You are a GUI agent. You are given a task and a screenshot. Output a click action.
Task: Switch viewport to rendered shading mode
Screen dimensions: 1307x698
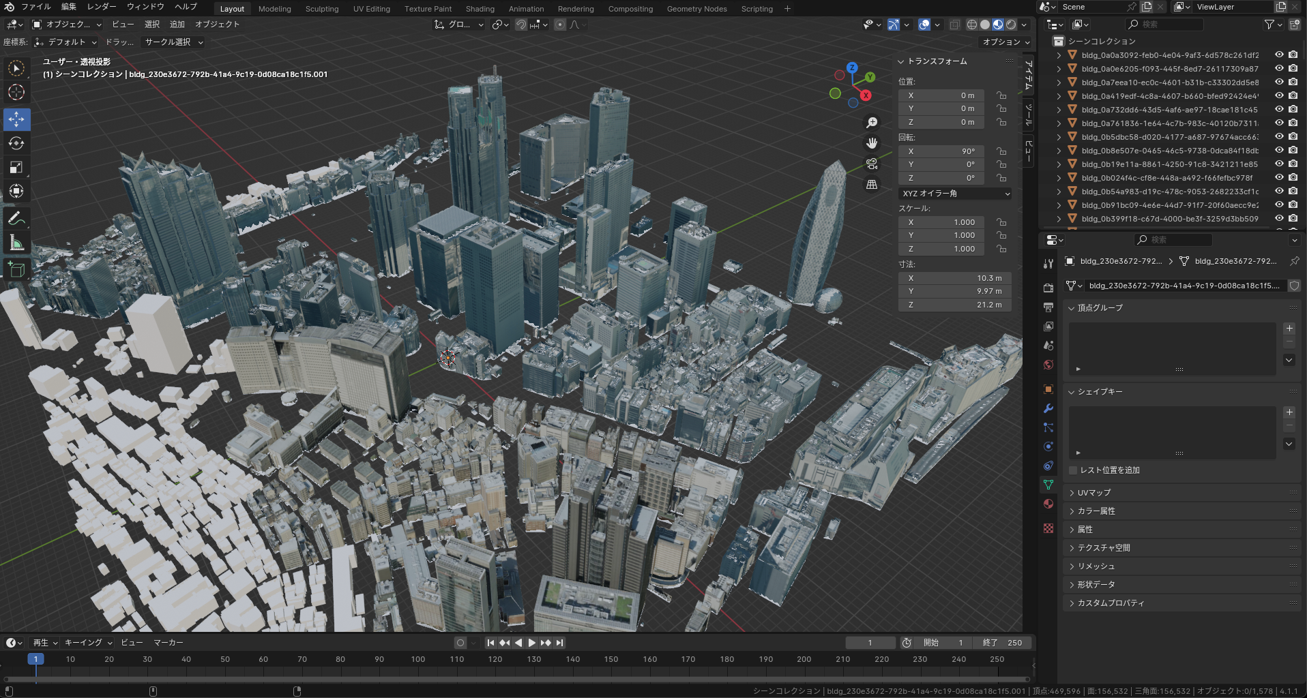tap(1011, 25)
